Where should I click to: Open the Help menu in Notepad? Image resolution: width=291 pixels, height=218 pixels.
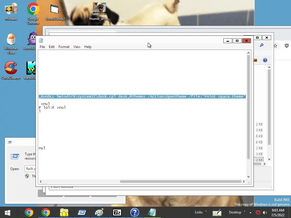pos(88,47)
